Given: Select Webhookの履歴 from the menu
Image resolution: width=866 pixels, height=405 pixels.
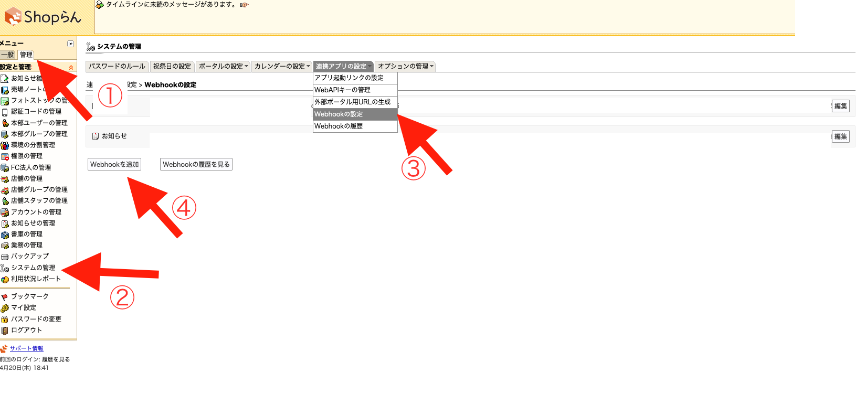Looking at the screenshot, I should (x=339, y=126).
